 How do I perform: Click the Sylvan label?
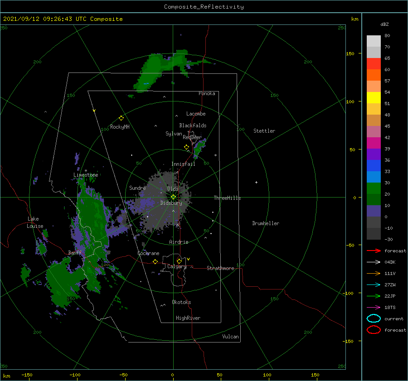tap(174, 134)
